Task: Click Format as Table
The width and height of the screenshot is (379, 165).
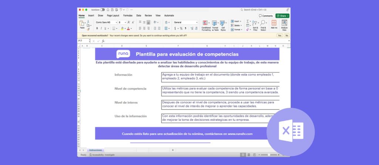Action: [215, 25]
